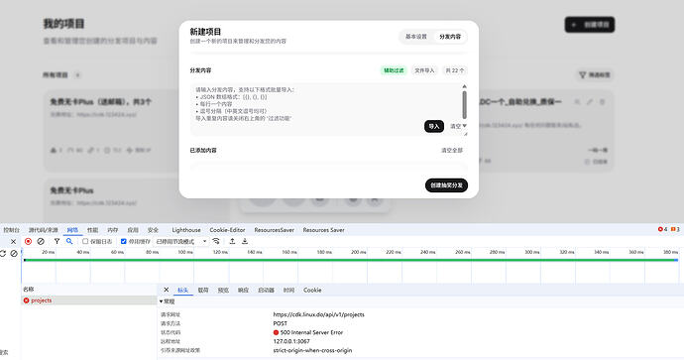Switch to 基本设置 tab in dialog
This screenshot has width=684, height=360.
click(416, 37)
